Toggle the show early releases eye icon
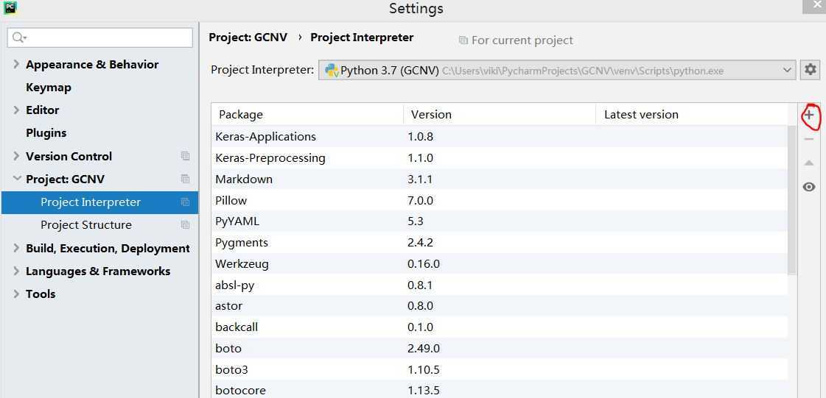 809,187
